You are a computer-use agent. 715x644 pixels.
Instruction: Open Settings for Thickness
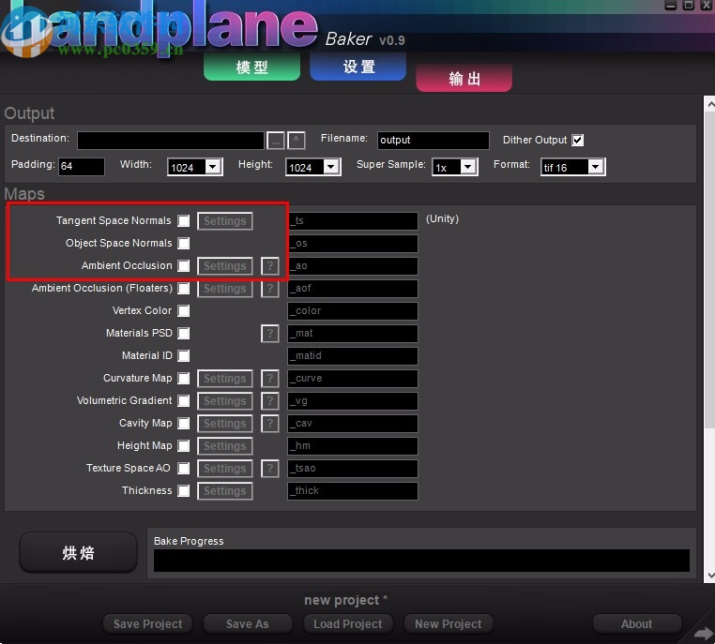tap(225, 491)
